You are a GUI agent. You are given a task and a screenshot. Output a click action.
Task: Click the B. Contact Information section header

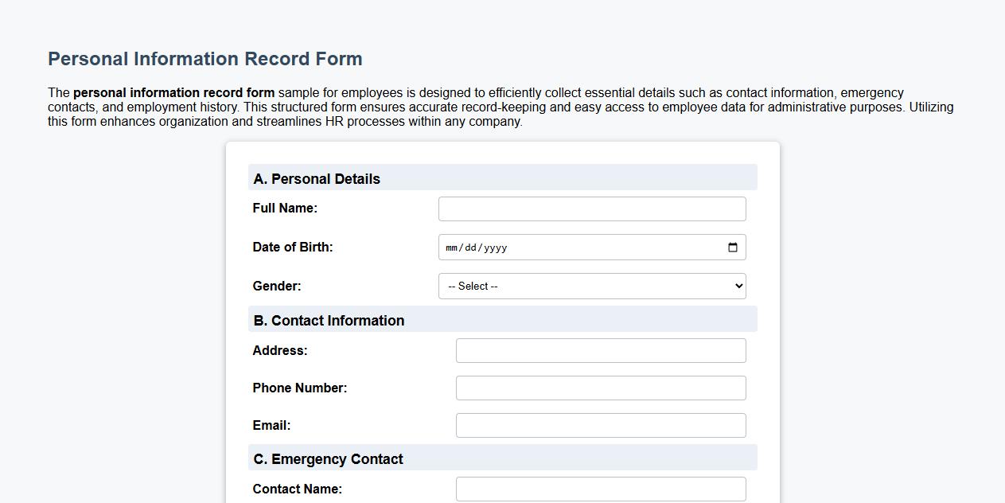tap(328, 320)
